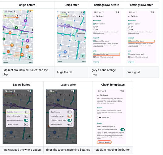Tap Coffee chip in Chips before screenshot
Image resolution: width=163 pixels, height=155 pixels.
[19, 16]
